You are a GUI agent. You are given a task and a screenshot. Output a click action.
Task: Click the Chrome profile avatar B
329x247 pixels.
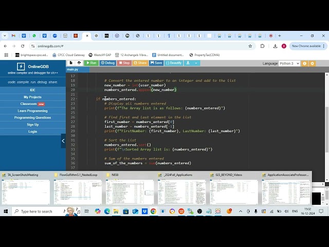[x=284, y=46]
